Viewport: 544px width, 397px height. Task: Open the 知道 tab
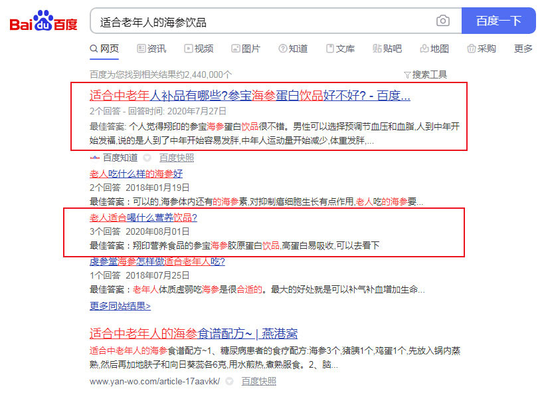tap(293, 49)
